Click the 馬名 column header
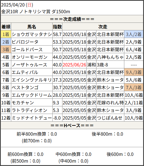Image resolution: width=144 pixels, height=166 pixels. tap(32, 27)
